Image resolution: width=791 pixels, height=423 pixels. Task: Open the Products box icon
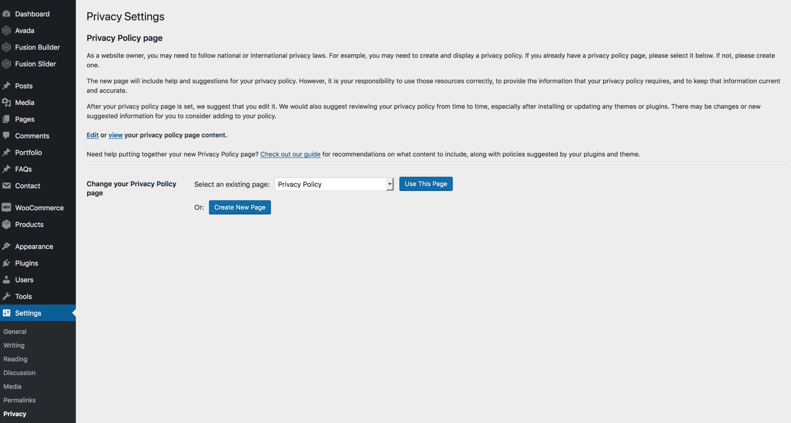pyautogui.click(x=7, y=224)
